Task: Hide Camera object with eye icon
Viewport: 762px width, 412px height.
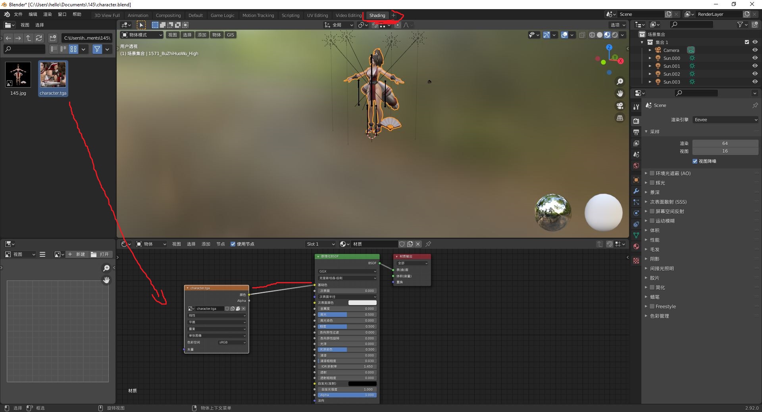Action: click(755, 50)
